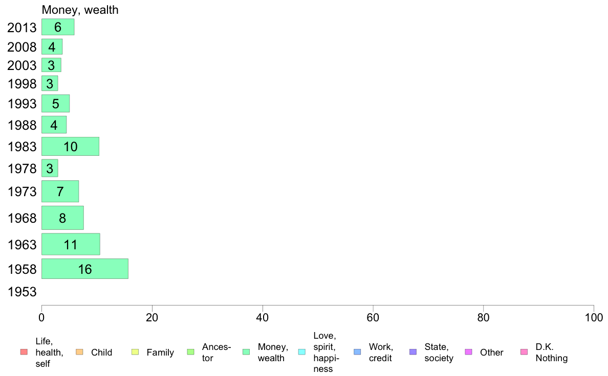Select the Work, credit legend swatch

(357, 352)
